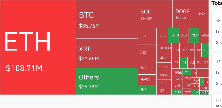Select the A2Z block
Viewport: 222px width, 108px height.
click(x=147, y=53)
